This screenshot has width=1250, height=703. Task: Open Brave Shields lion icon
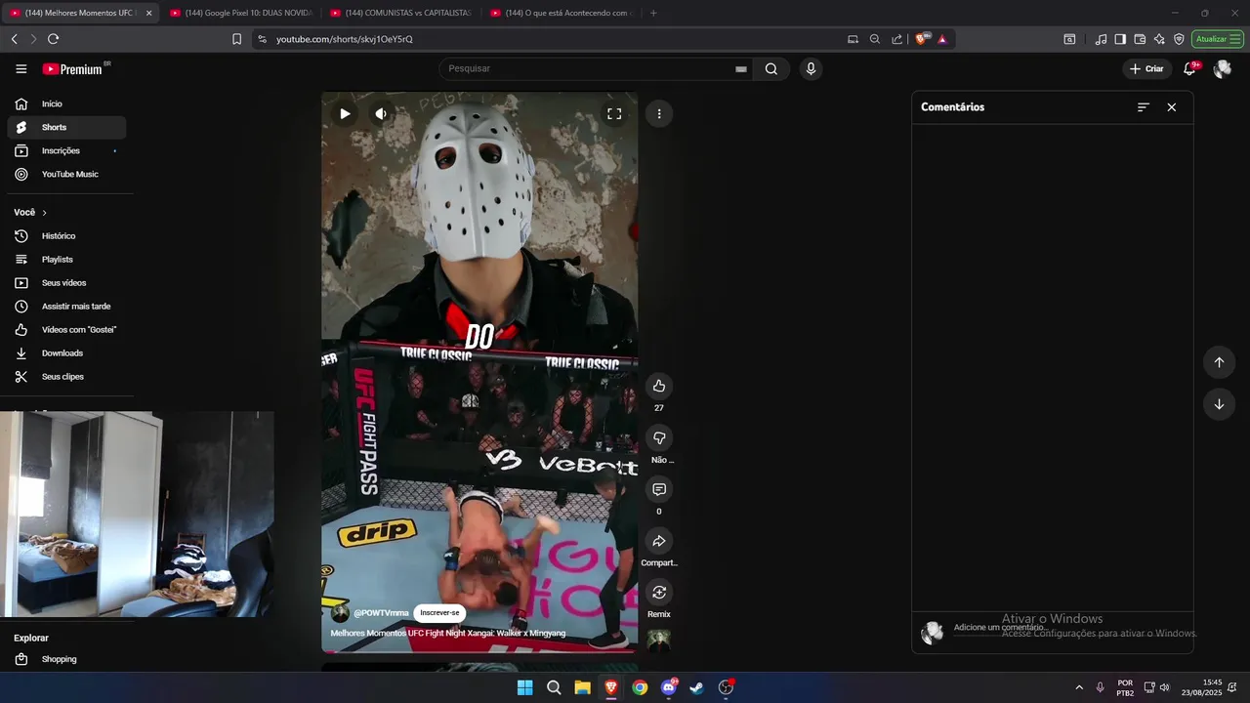(921, 39)
